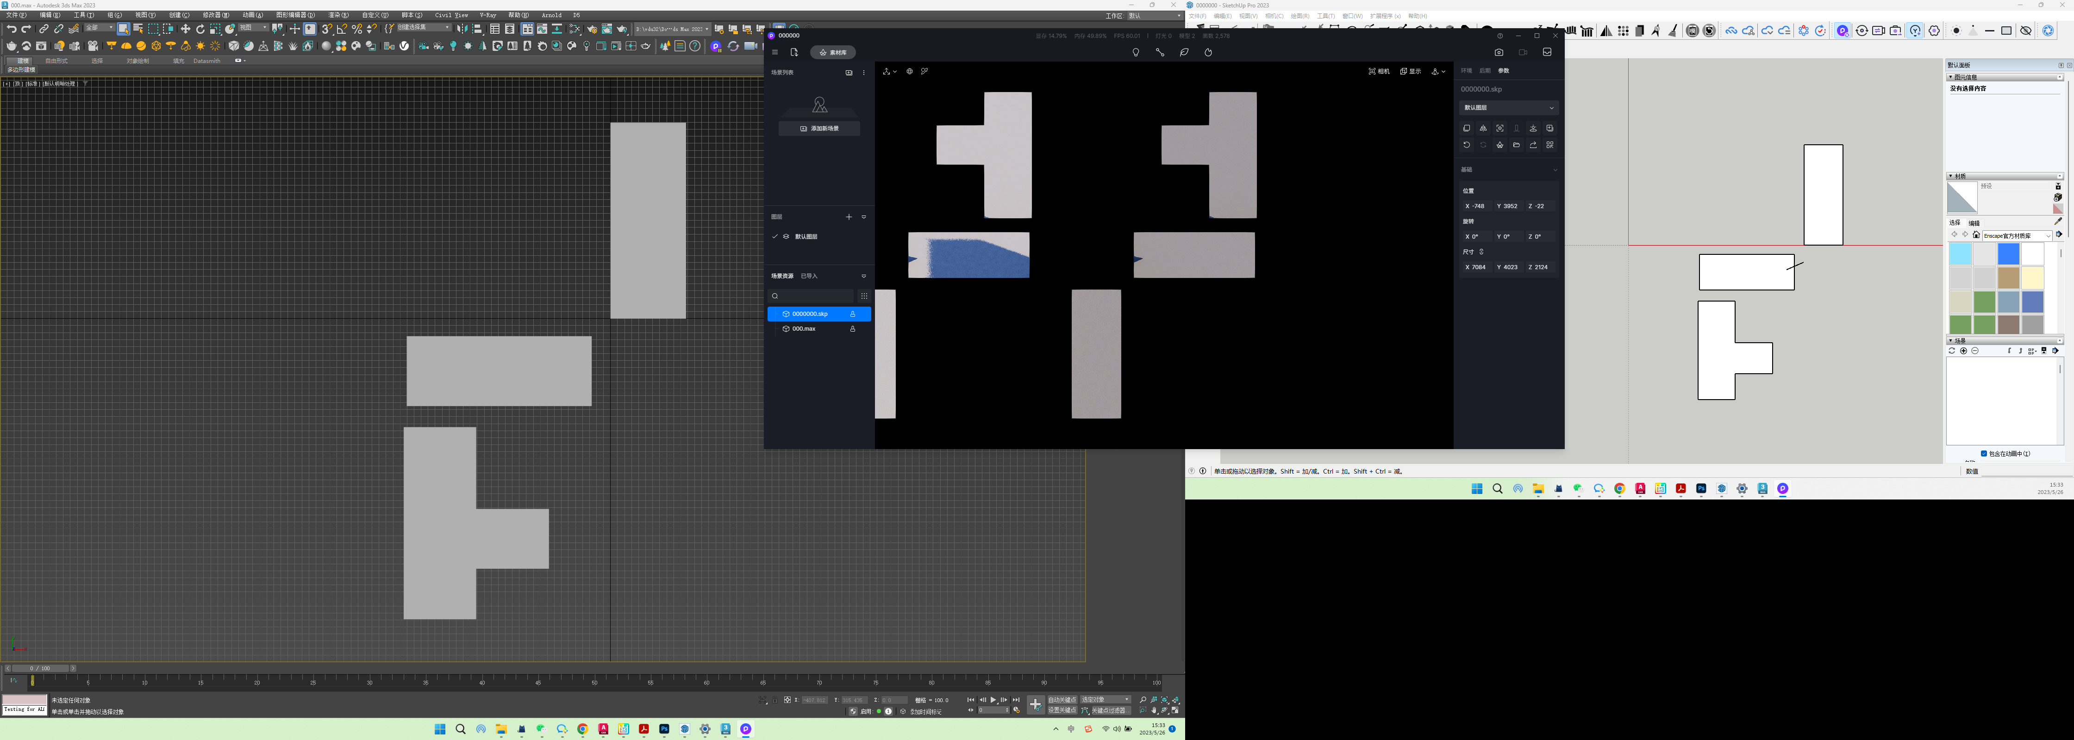The height and width of the screenshot is (740, 2074).
Task: Click the Redo arrow in 3ds Max toolbar
Action: pyautogui.click(x=26, y=28)
